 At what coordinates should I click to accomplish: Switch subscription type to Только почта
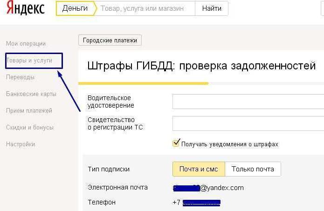tap(253, 170)
